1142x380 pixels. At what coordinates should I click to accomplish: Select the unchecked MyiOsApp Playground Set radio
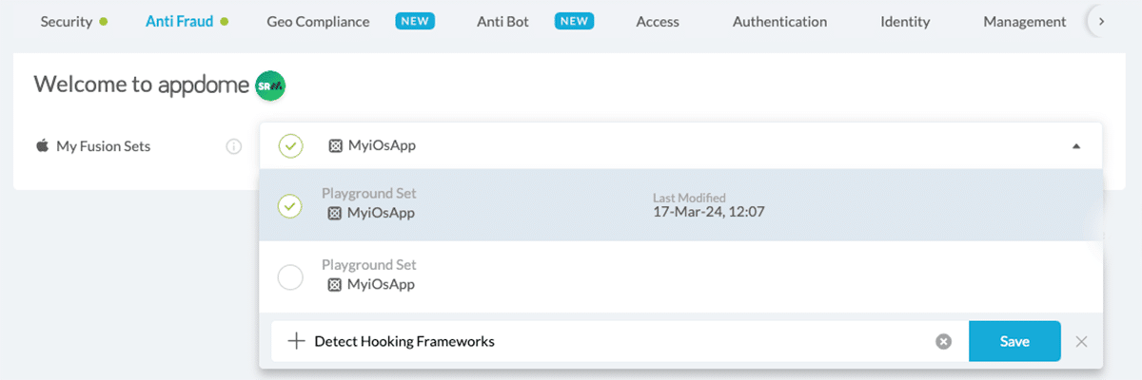pos(289,277)
